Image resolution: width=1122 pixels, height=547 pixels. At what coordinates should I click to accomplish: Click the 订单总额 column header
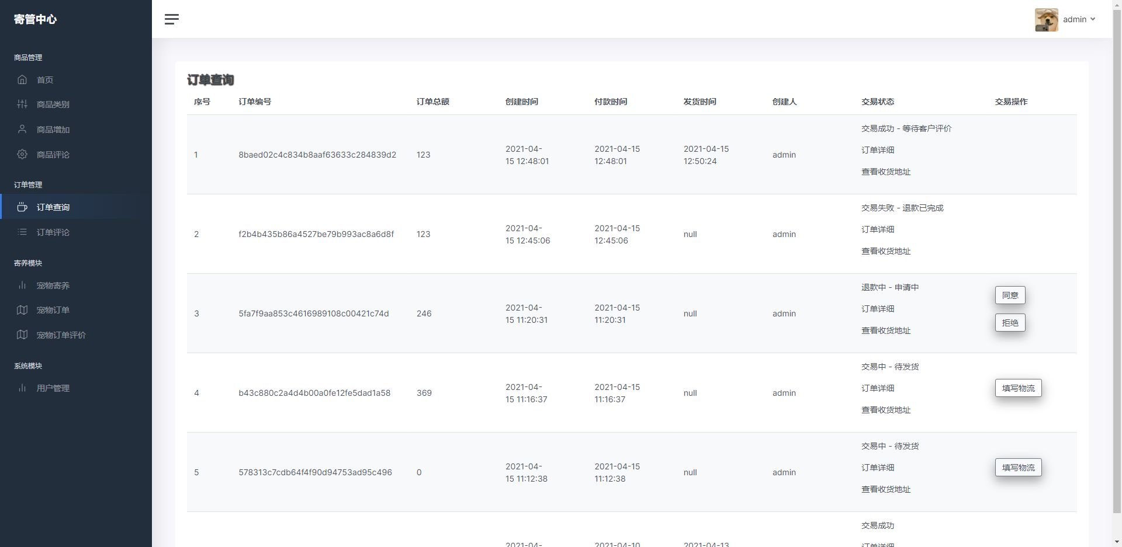(433, 102)
